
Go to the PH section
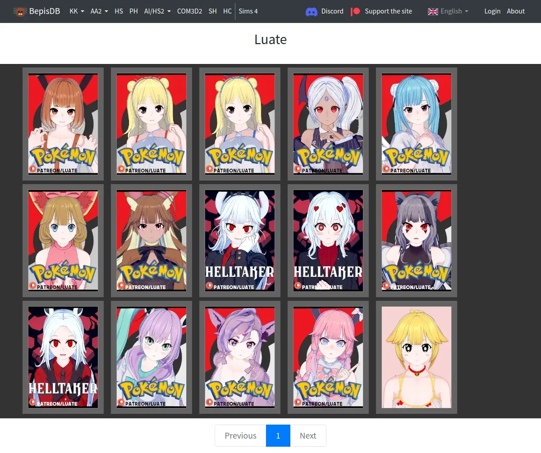click(133, 11)
